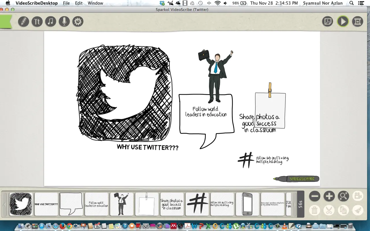Select the cheering businessman on the canvas
The width and height of the screenshot is (370, 231).
click(x=216, y=77)
